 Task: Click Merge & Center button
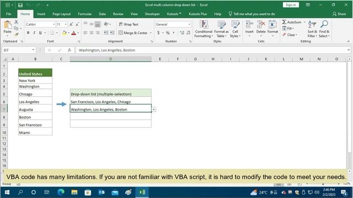[x=133, y=33]
